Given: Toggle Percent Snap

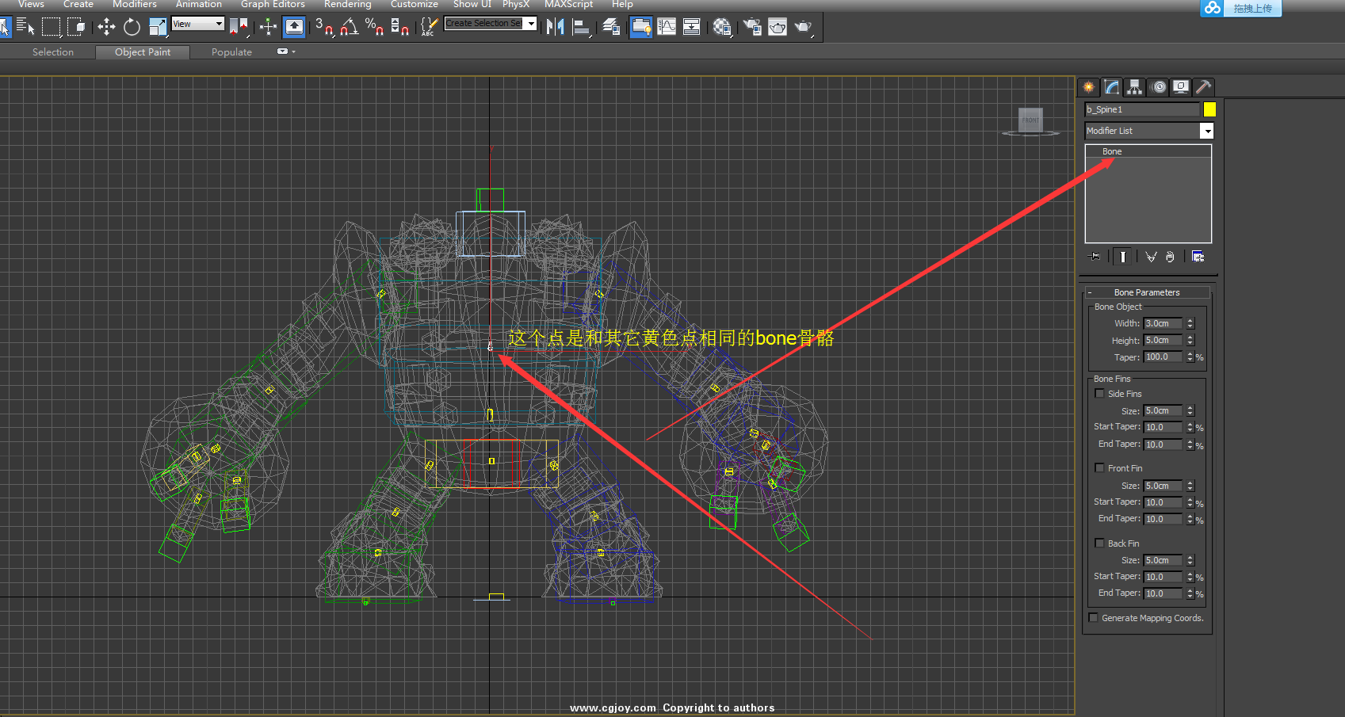Looking at the screenshot, I should (x=374, y=27).
